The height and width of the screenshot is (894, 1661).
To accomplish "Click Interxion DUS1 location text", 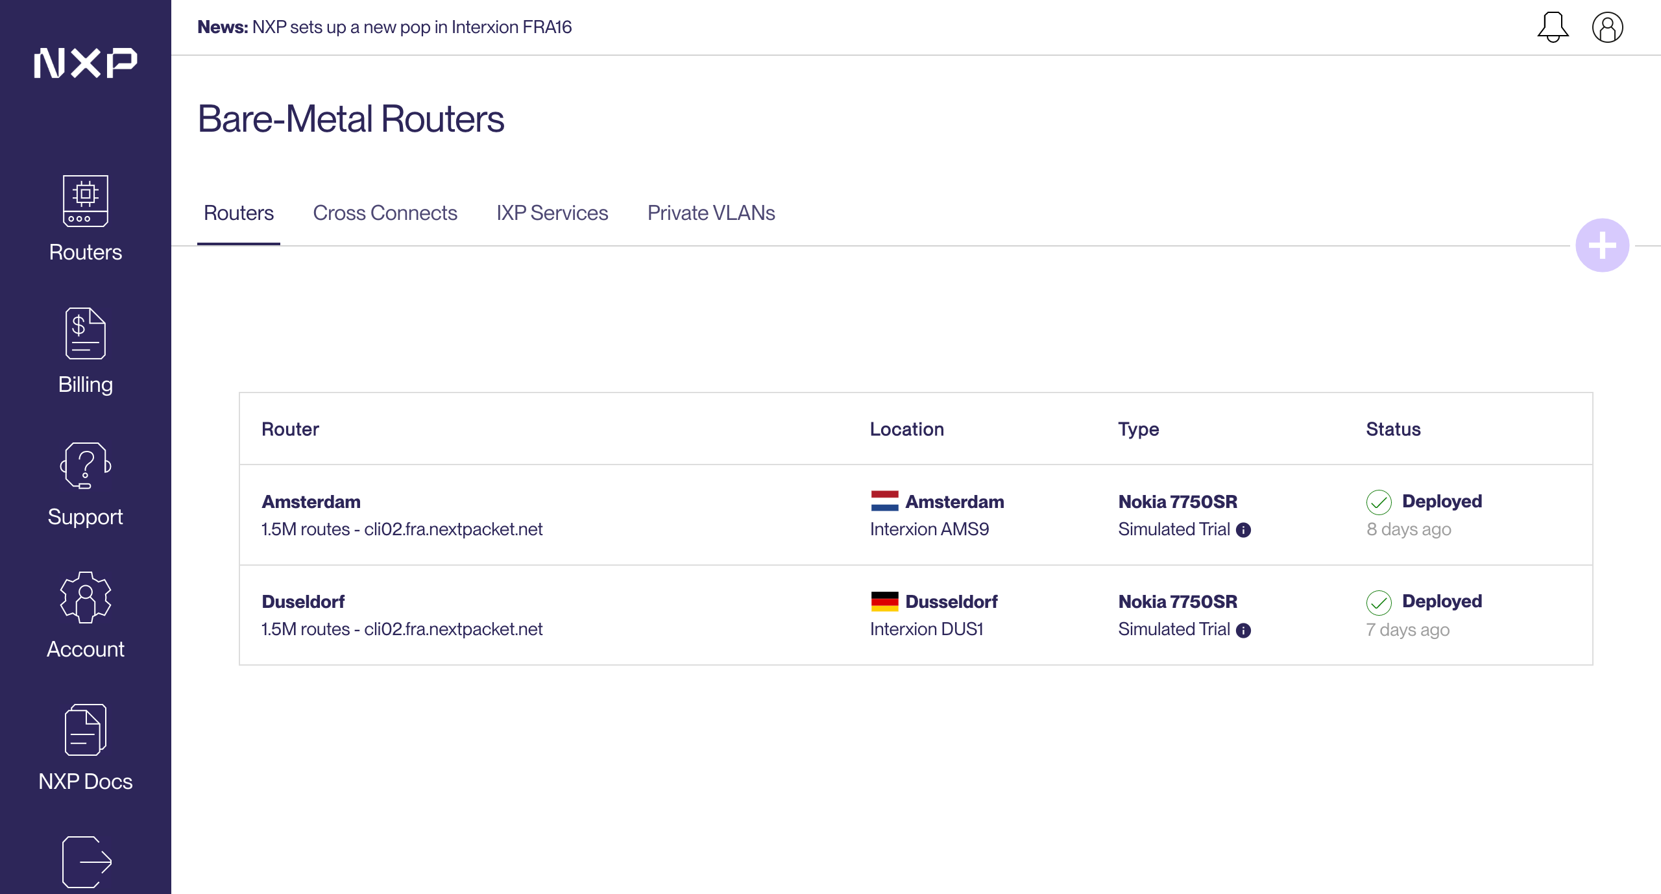I will [x=927, y=629].
